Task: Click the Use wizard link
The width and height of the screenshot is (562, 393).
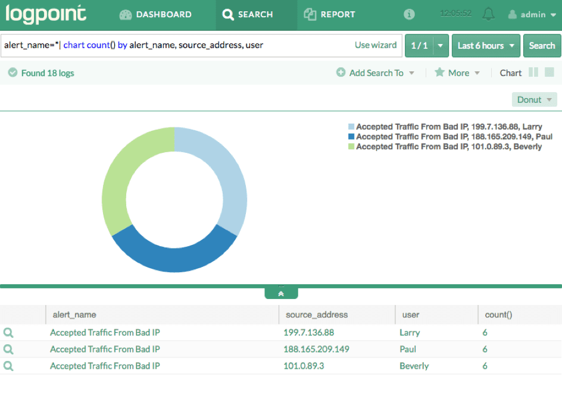Action: click(x=376, y=45)
